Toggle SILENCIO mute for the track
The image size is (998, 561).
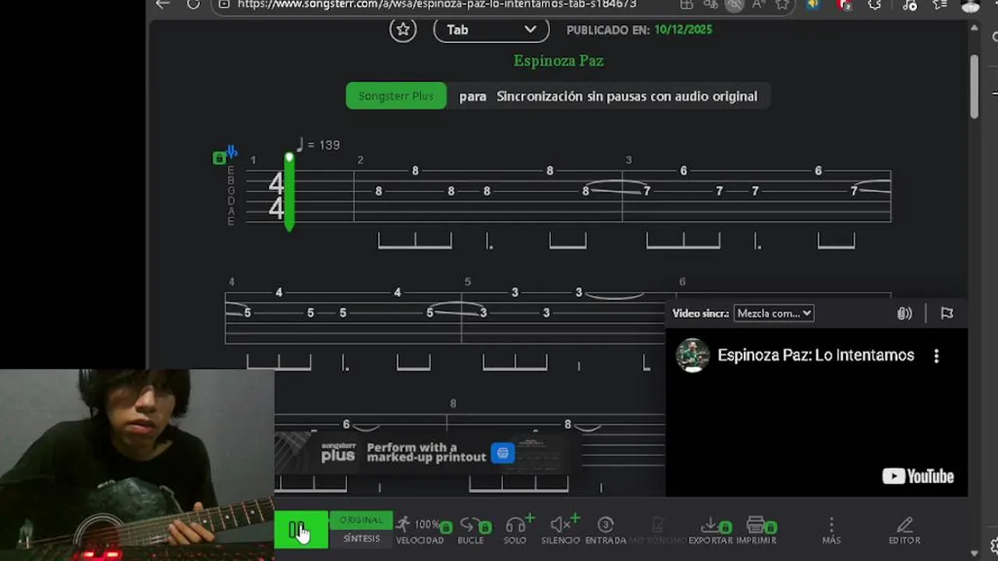(561, 531)
